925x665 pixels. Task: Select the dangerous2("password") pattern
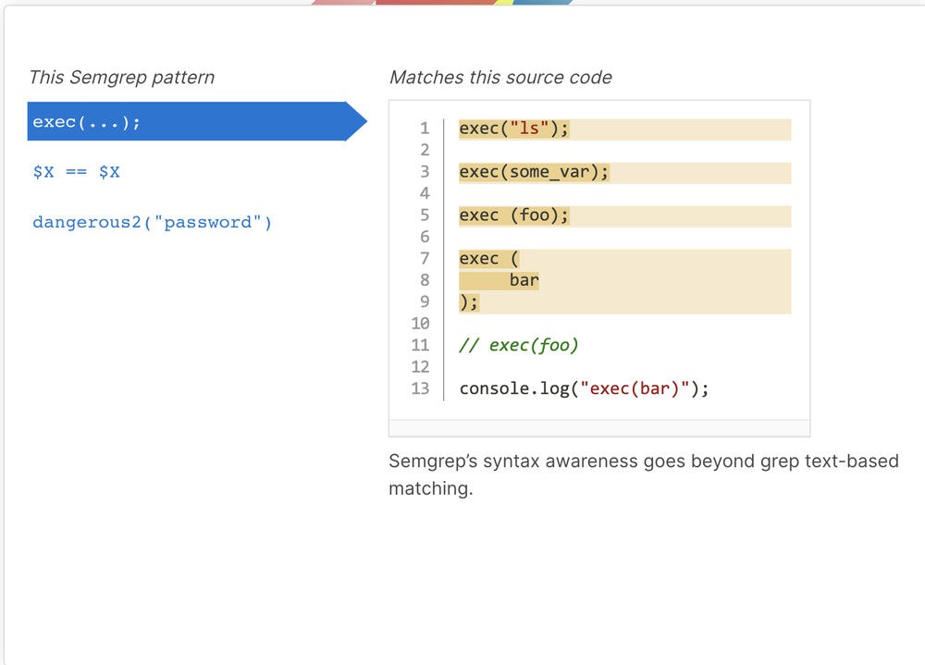click(x=153, y=223)
